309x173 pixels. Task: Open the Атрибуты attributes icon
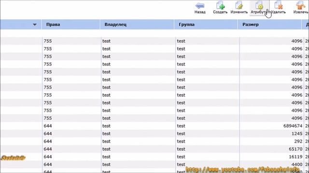click(259, 5)
